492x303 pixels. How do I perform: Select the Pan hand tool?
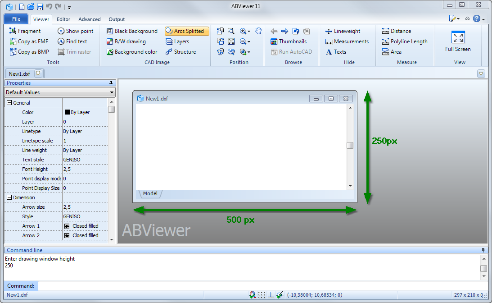[258, 31]
